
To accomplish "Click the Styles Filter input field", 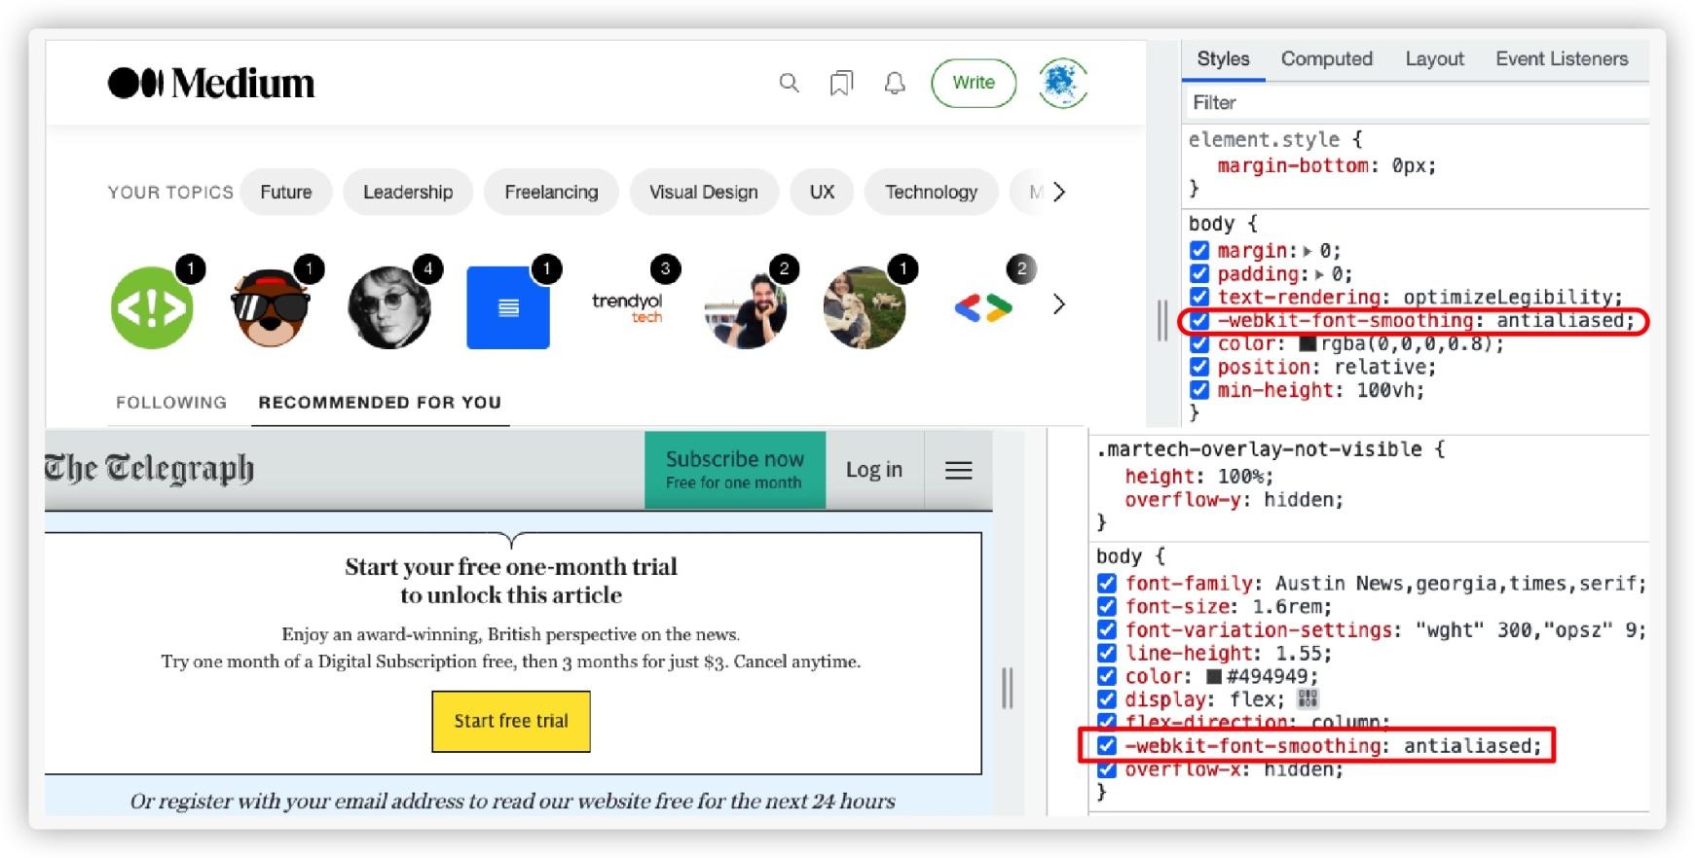I will pyautogui.click(x=1417, y=103).
